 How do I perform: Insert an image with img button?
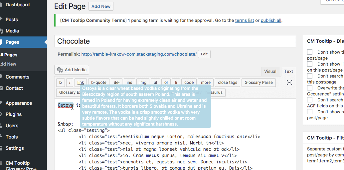(x=142, y=83)
